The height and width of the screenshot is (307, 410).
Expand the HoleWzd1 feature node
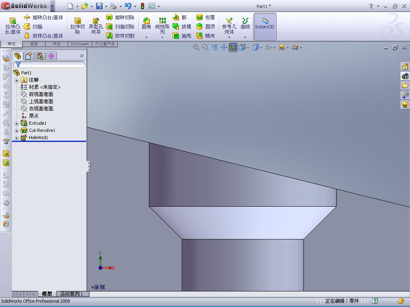(16, 138)
